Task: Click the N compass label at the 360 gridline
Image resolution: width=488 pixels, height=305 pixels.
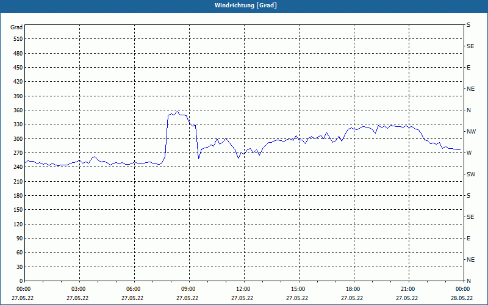Action: point(468,110)
